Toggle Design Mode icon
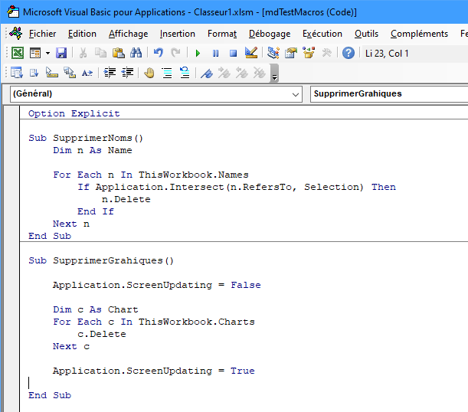 [x=251, y=53]
